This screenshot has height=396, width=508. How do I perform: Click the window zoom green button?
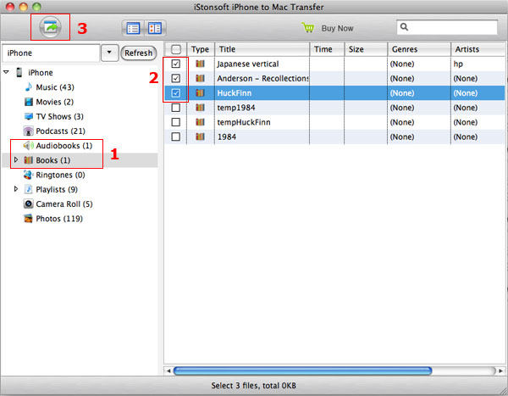[37, 7]
